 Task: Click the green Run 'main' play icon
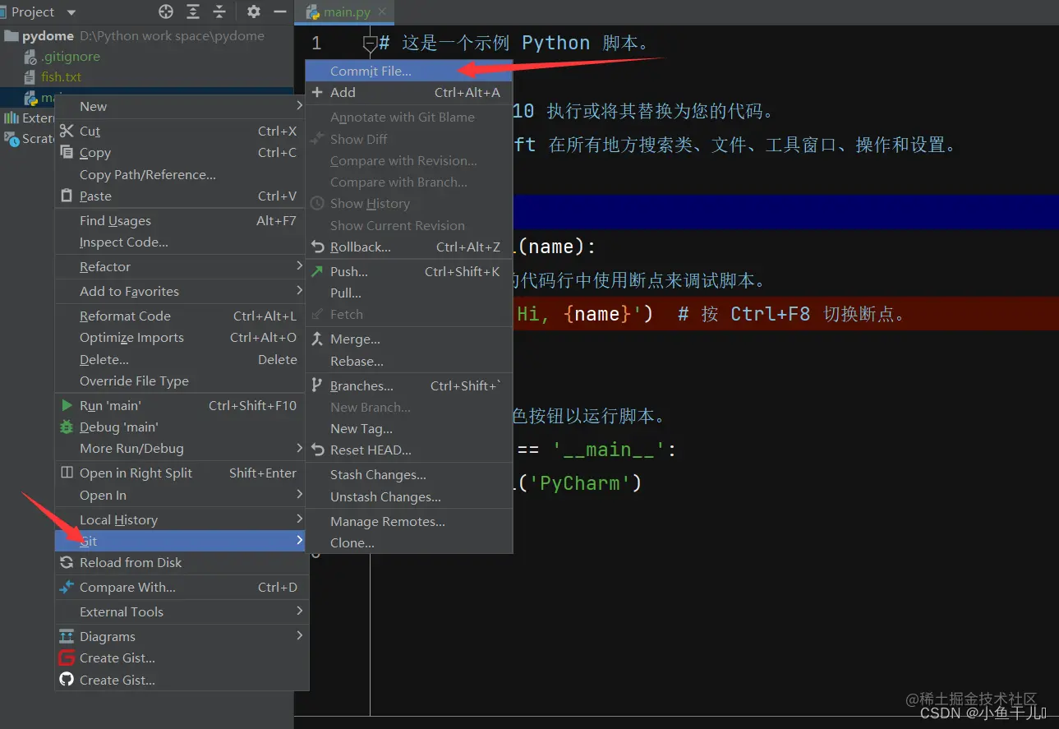(67, 405)
